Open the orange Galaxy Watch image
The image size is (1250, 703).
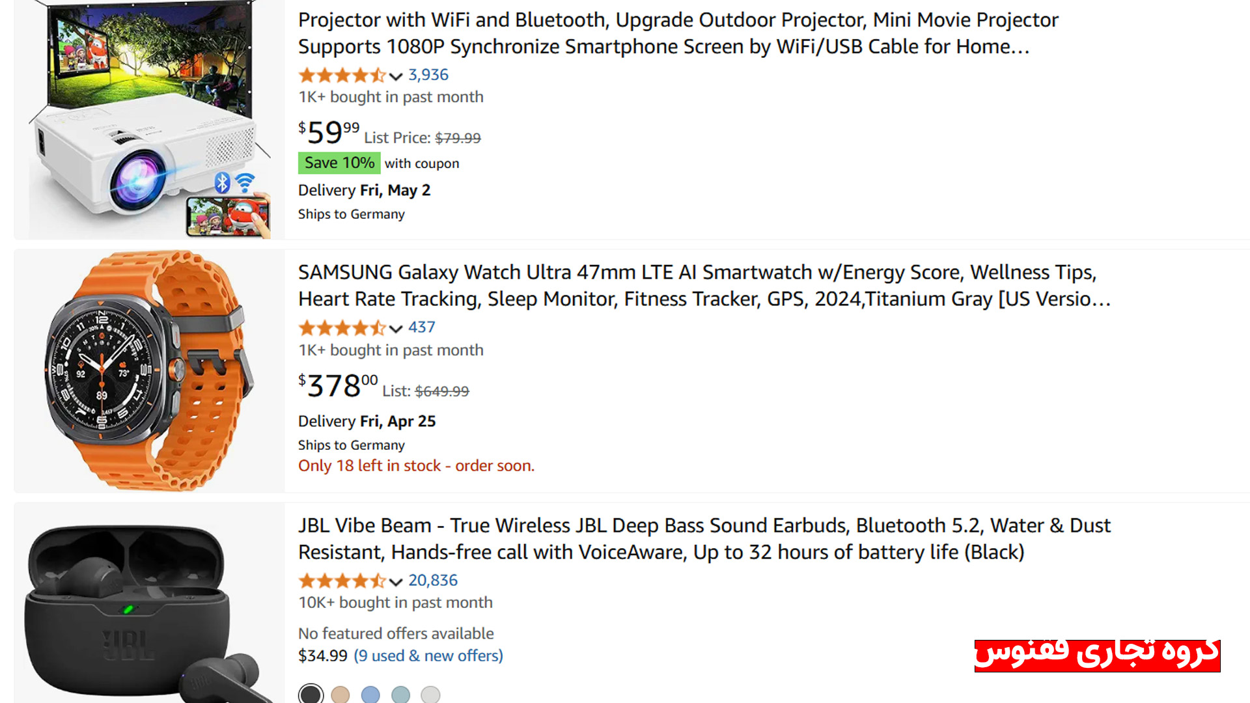[x=148, y=371]
